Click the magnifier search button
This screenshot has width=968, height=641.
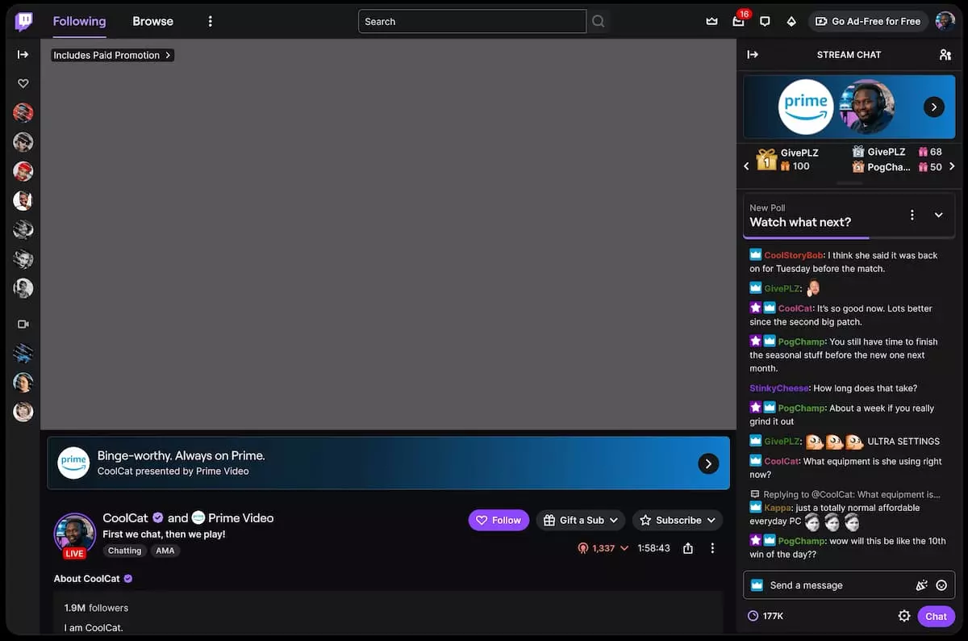(598, 22)
